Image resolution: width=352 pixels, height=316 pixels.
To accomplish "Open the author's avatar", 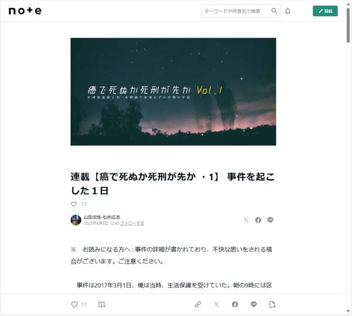I will [76, 220].
